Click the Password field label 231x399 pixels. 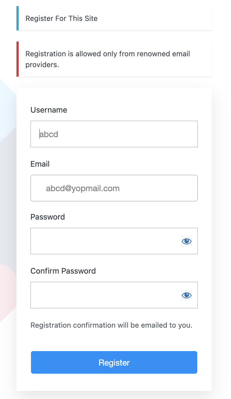47,217
